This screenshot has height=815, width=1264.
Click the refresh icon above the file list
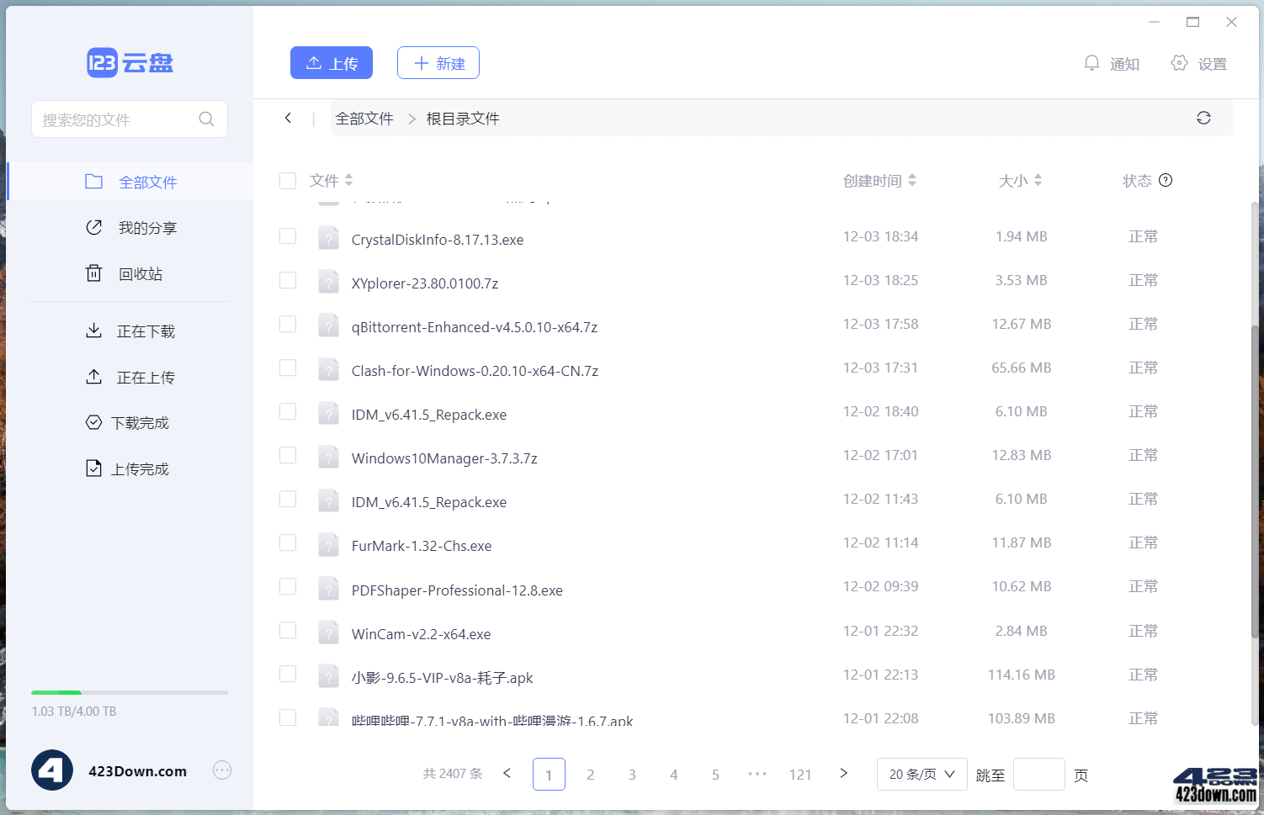coord(1203,118)
